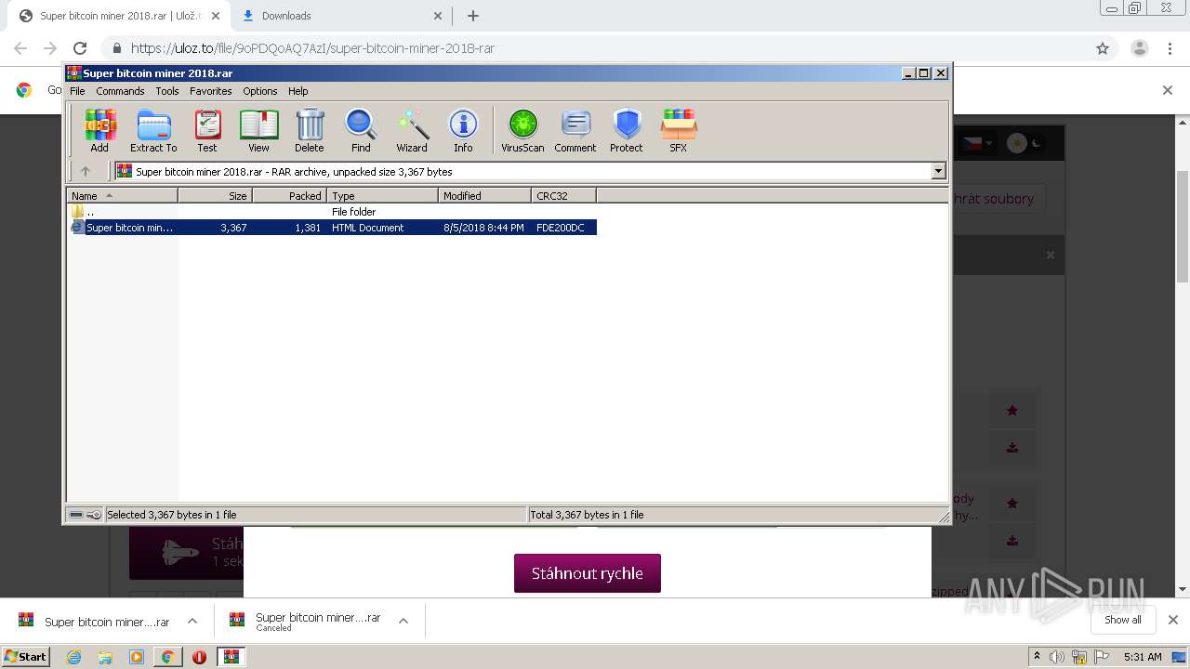Image resolution: width=1190 pixels, height=669 pixels.
Task: Click Show all downloads button
Action: click(1122, 620)
